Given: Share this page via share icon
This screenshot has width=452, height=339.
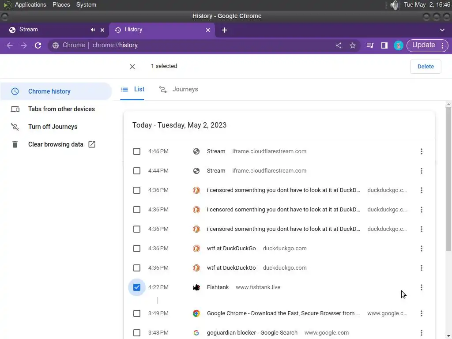Looking at the screenshot, I should click(339, 45).
